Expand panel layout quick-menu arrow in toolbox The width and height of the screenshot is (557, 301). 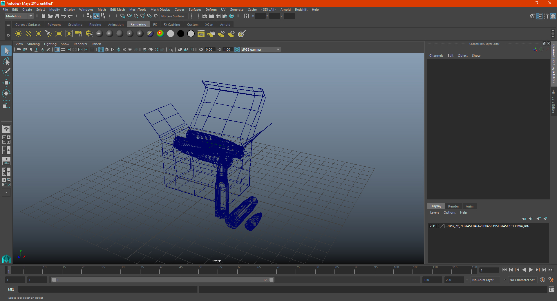pyautogui.click(x=6, y=192)
